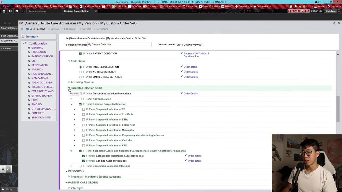
Task: Go to the CONSULTS section
Action: click(x=38, y=113)
